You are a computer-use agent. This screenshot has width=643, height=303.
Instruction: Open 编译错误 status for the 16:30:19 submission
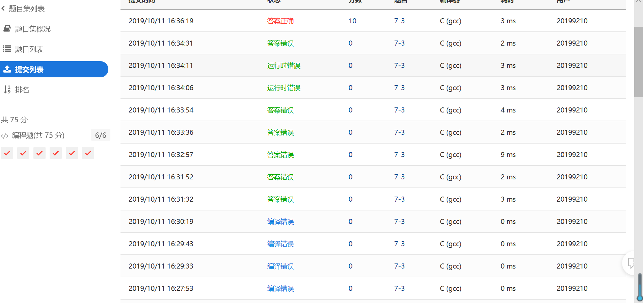(x=280, y=222)
